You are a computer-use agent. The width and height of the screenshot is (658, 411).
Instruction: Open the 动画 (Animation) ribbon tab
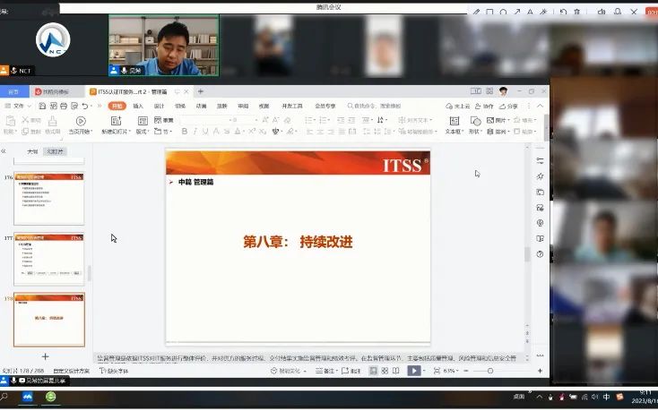coord(201,106)
